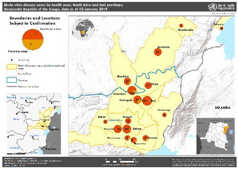Click the confirmed cases red legend half-circle
238x171 pixels.
pyautogui.click(x=33, y=34)
